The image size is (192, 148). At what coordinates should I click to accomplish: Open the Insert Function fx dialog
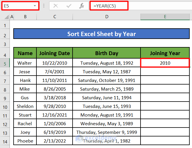point(82,6)
